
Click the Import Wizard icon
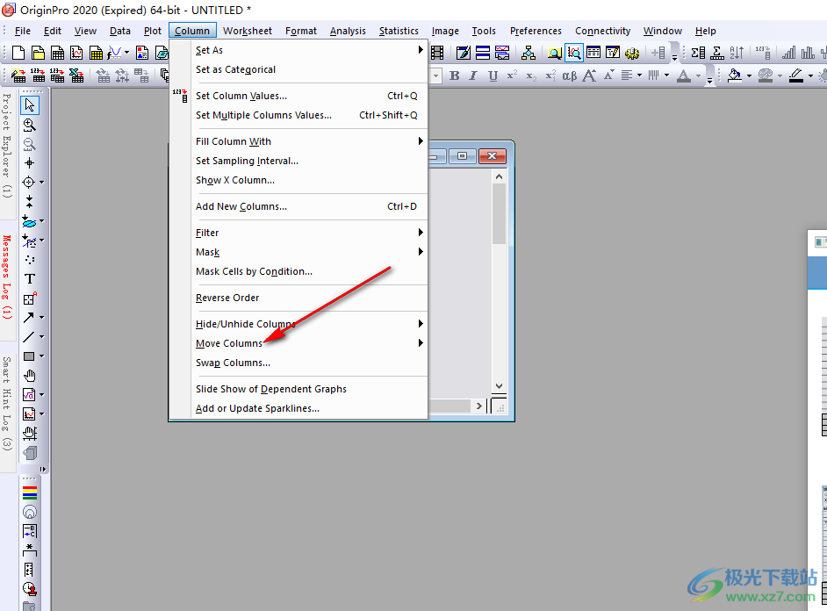coord(18,75)
